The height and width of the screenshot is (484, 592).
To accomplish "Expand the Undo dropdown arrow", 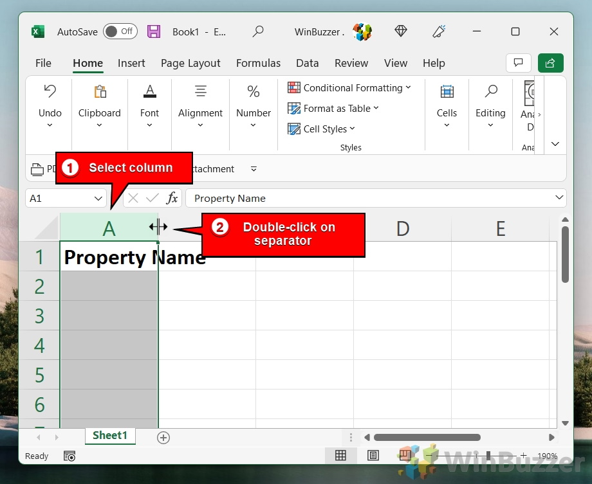I will (x=50, y=125).
